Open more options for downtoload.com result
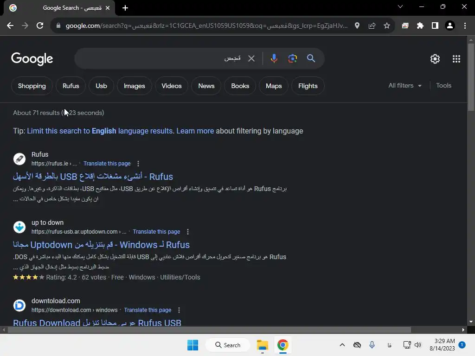Image resolution: width=475 pixels, height=356 pixels. 179,310
